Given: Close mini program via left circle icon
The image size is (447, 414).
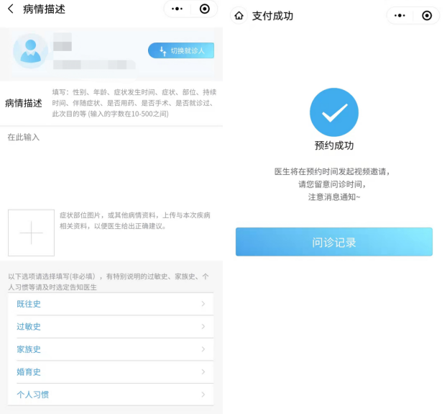Looking at the screenshot, I should click(x=205, y=9).
